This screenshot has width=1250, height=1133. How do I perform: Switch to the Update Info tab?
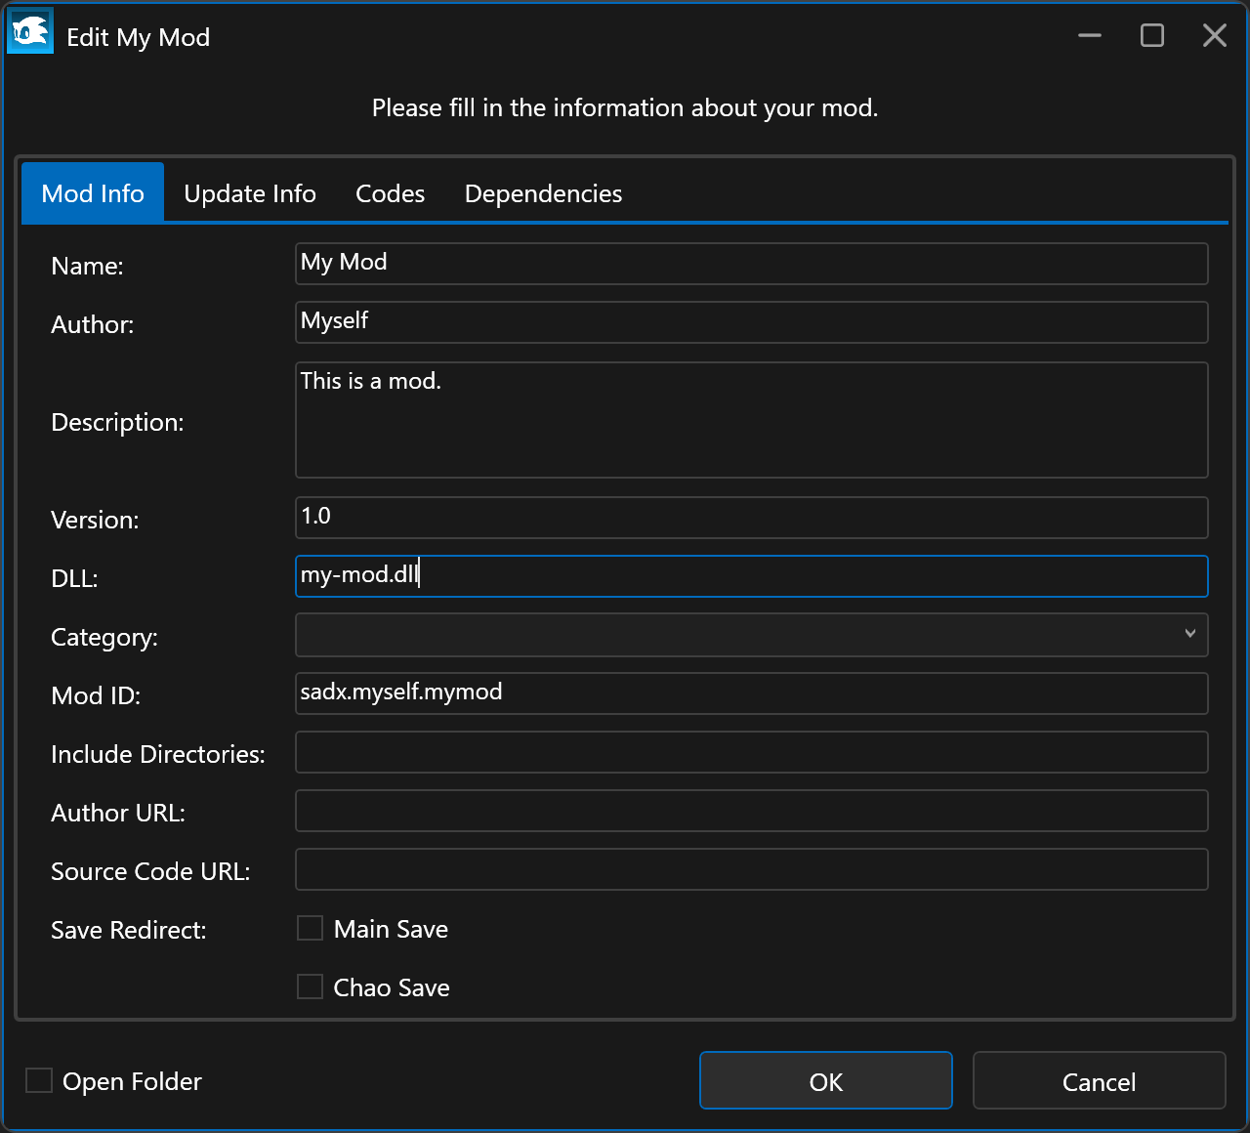pyautogui.click(x=250, y=193)
